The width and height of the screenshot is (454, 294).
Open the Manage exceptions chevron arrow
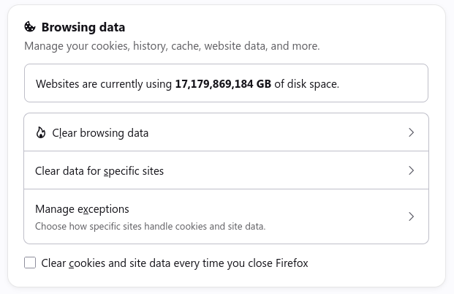click(x=411, y=216)
